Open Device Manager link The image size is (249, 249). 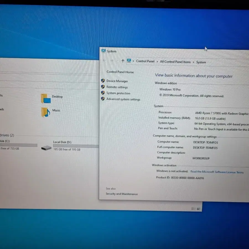117,81
